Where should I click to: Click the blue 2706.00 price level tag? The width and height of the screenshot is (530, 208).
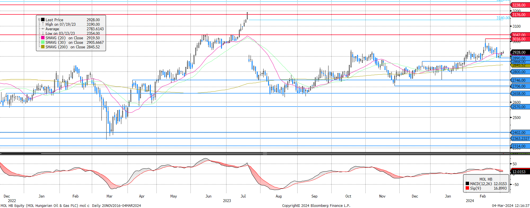(520, 86)
